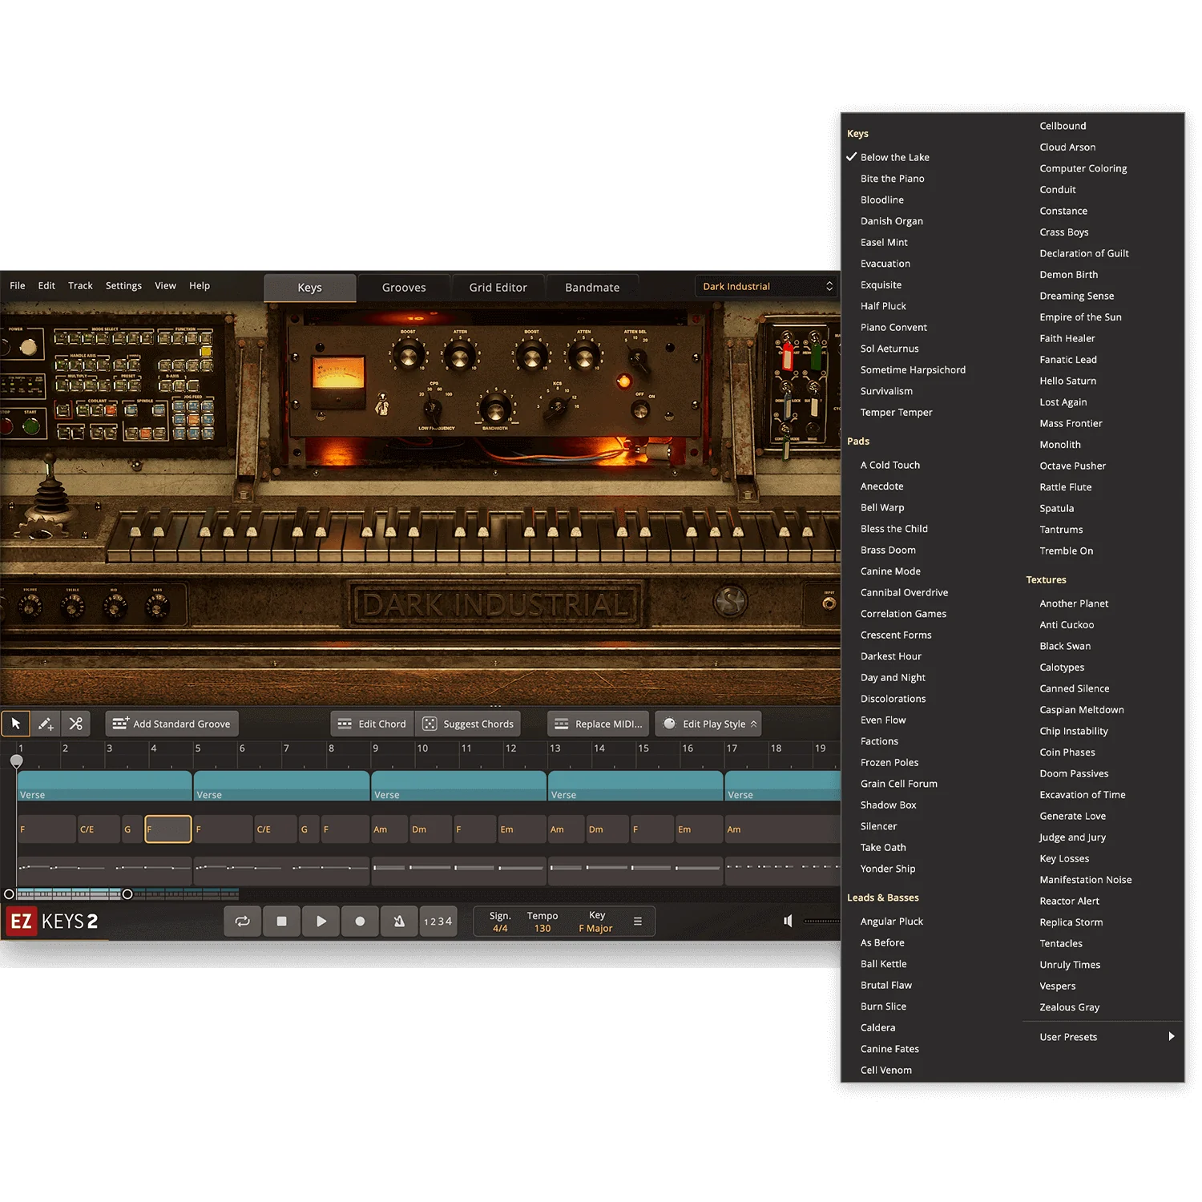Mute the master volume speaker
The width and height of the screenshot is (1202, 1202).
coord(789,922)
